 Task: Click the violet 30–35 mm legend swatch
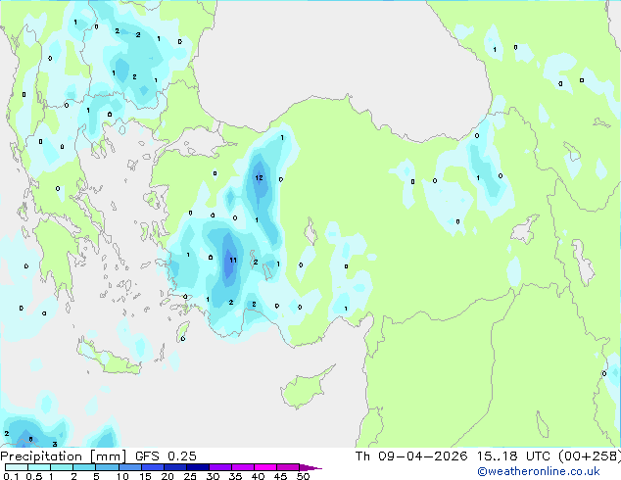(220, 467)
